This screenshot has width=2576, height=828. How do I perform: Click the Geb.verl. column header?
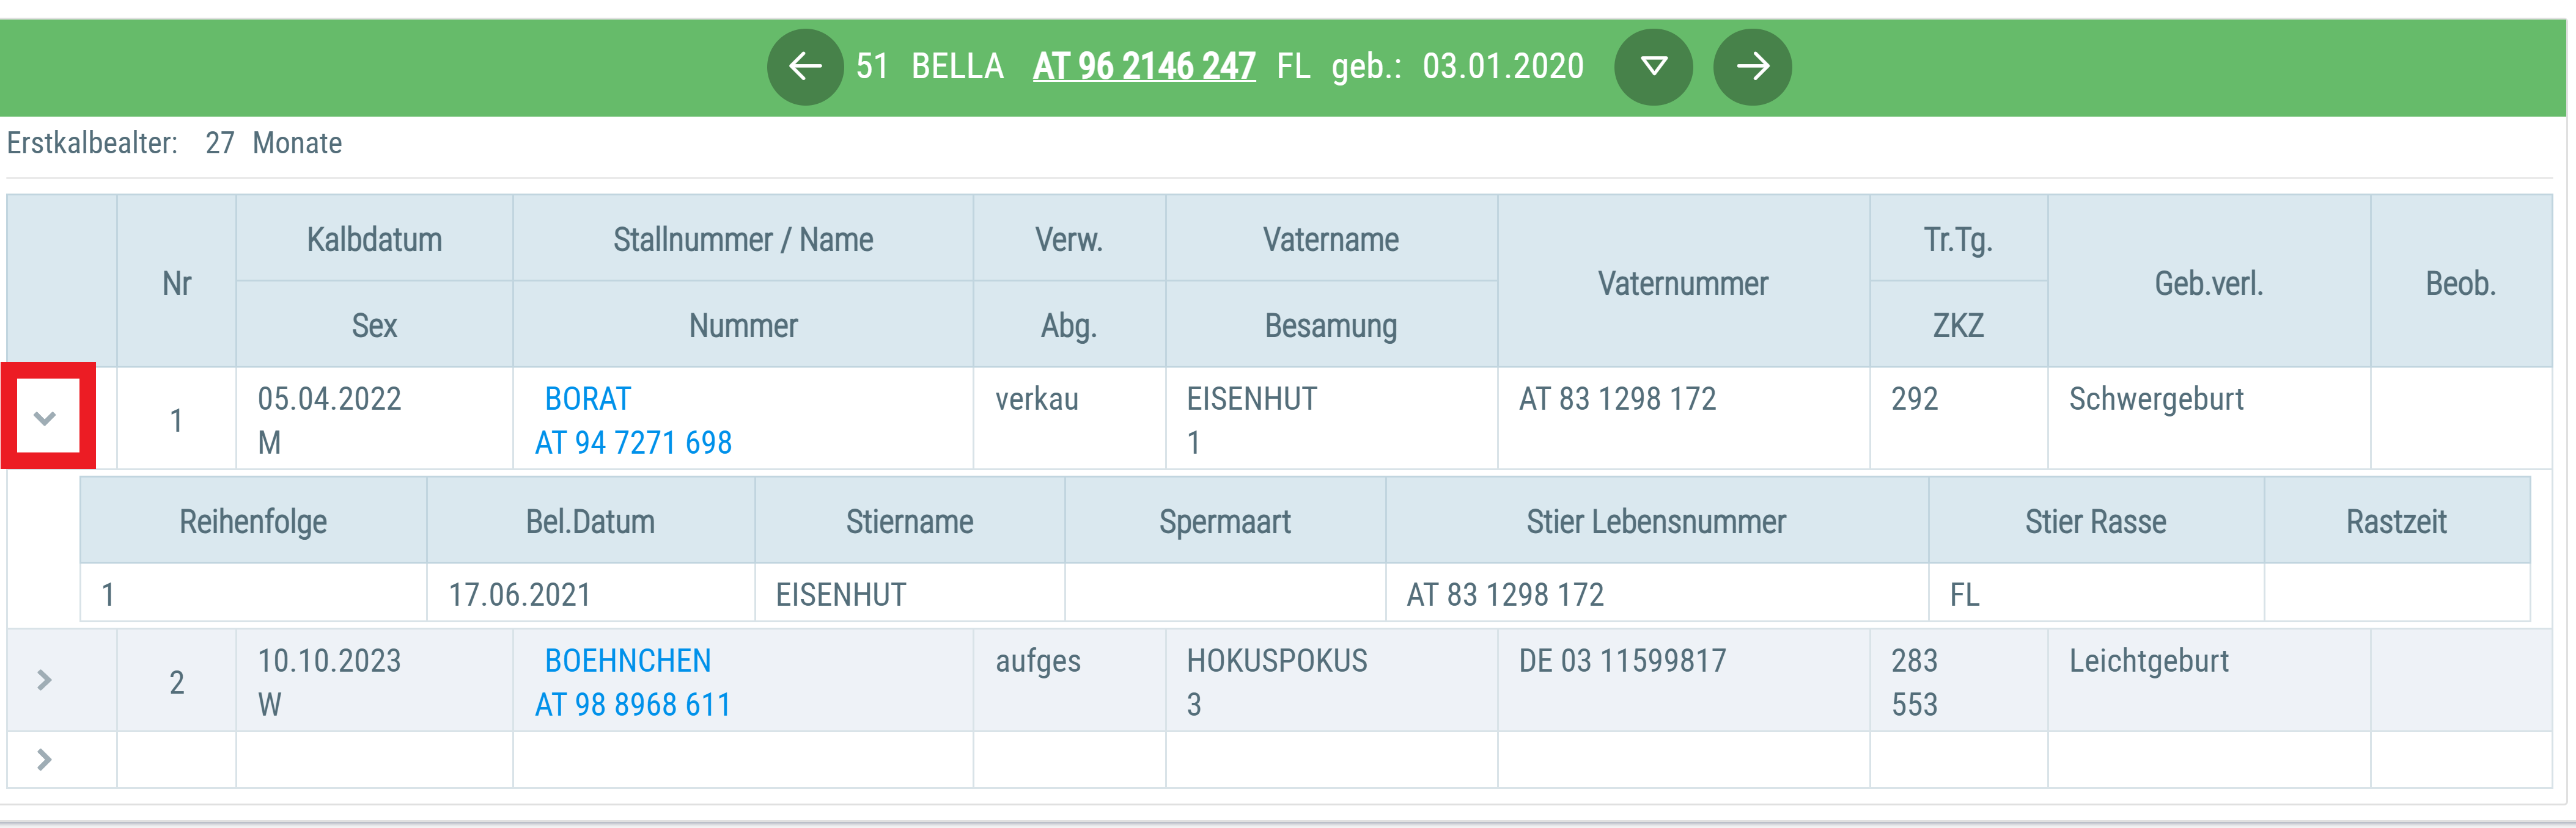(2208, 283)
